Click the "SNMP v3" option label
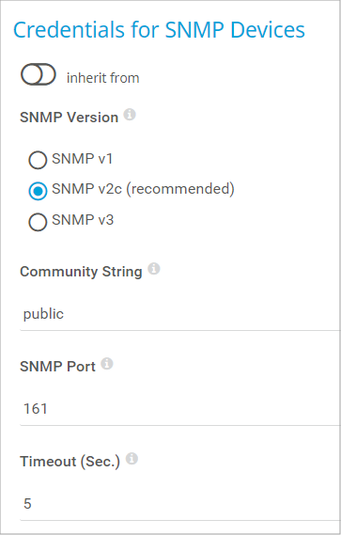The width and height of the screenshot is (341, 535). [x=83, y=220]
